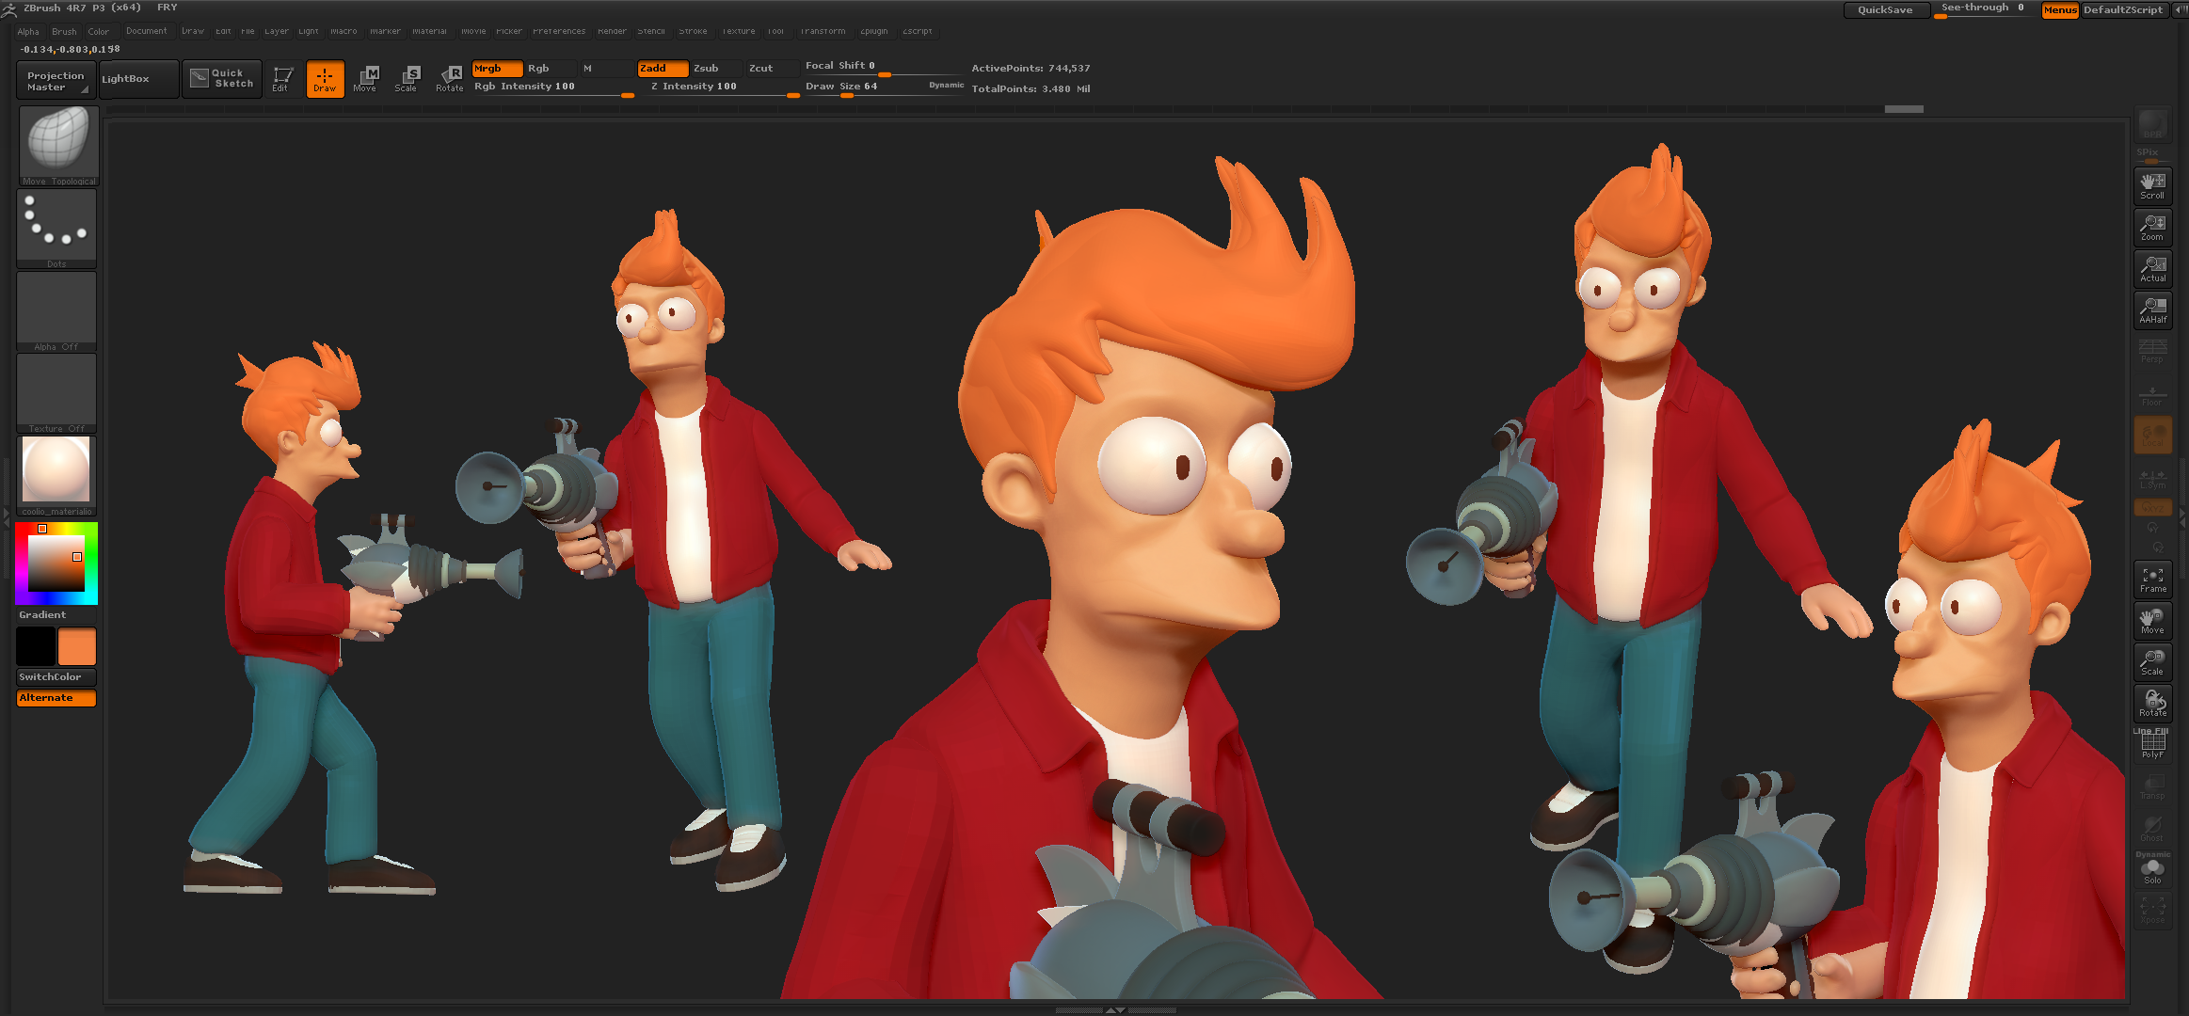
Task: Click the Scroll canvas icon
Action: point(2153,185)
